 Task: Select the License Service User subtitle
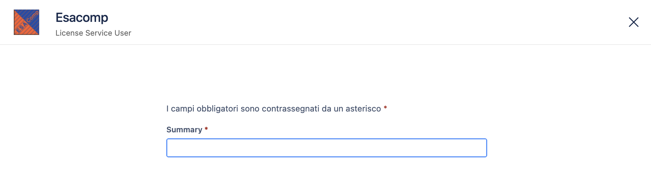pos(93,33)
